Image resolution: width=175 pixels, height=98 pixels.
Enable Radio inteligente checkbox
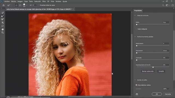(136, 29)
